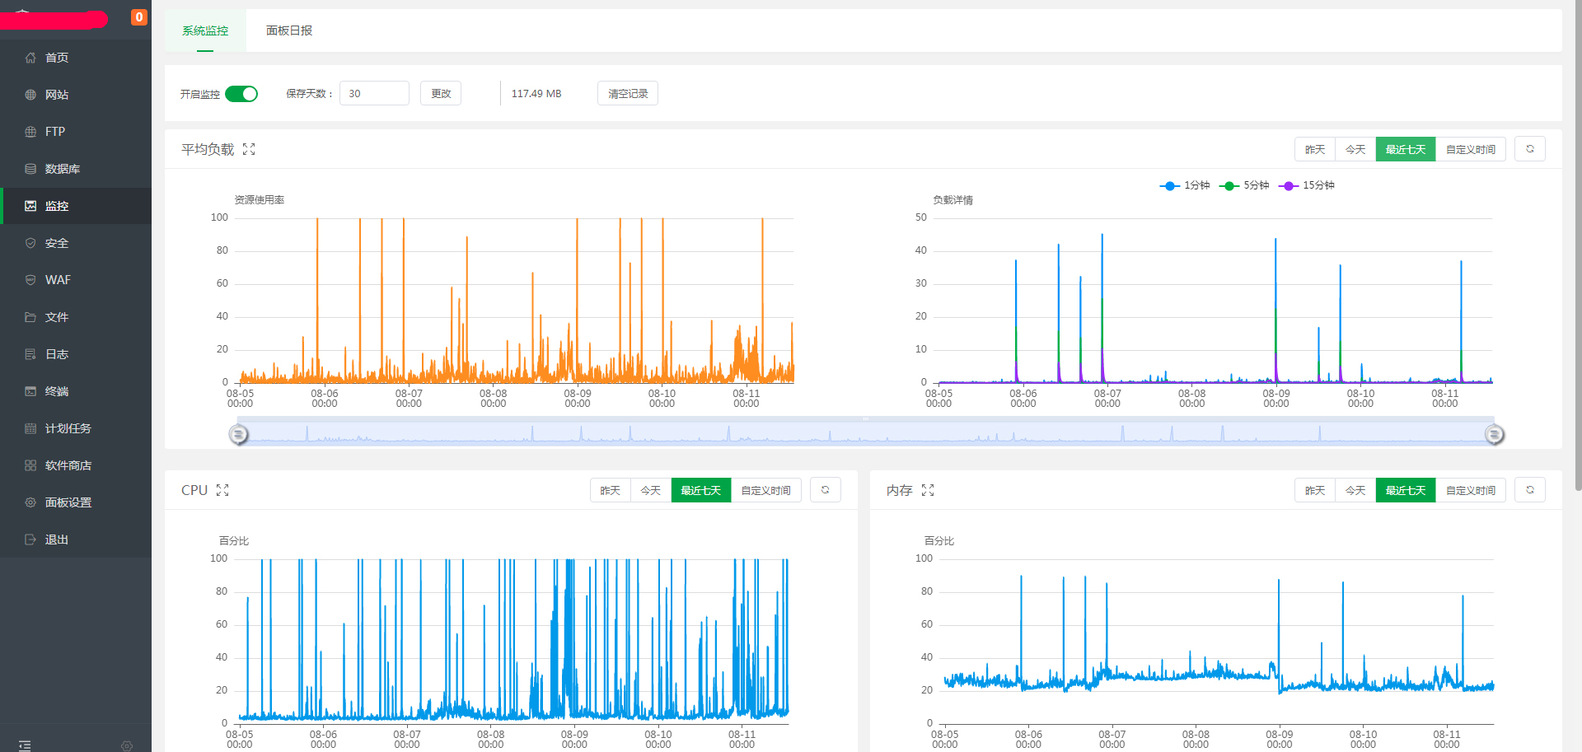
Task: Click the home icon beside 首页
Action: pyautogui.click(x=30, y=58)
